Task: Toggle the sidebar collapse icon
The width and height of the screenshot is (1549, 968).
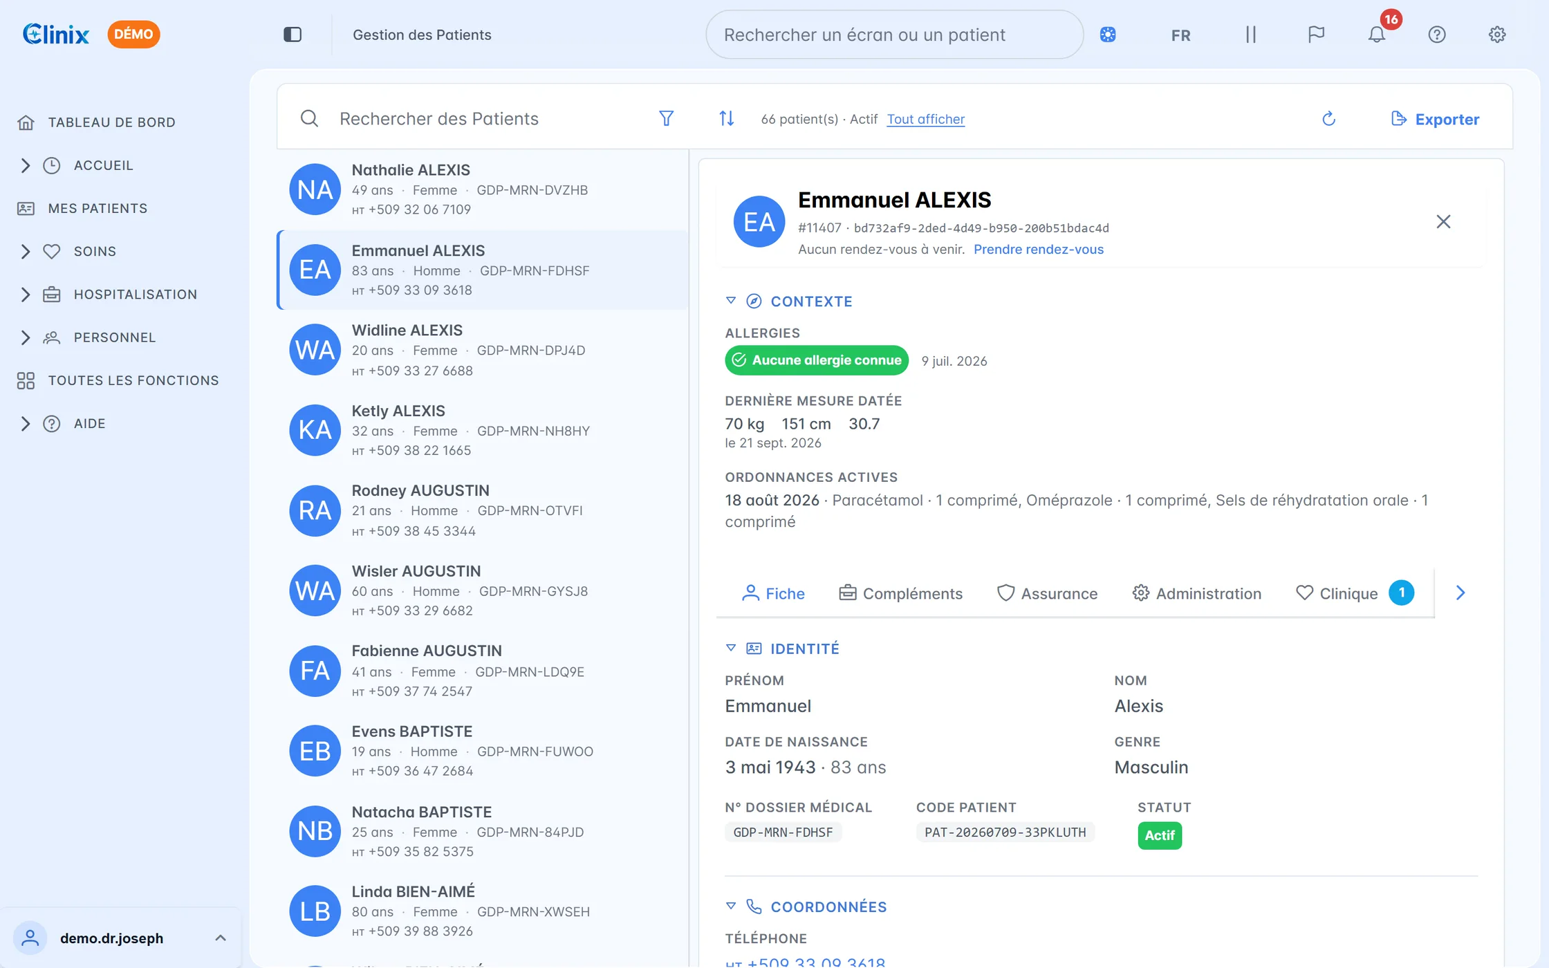Action: (x=293, y=35)
